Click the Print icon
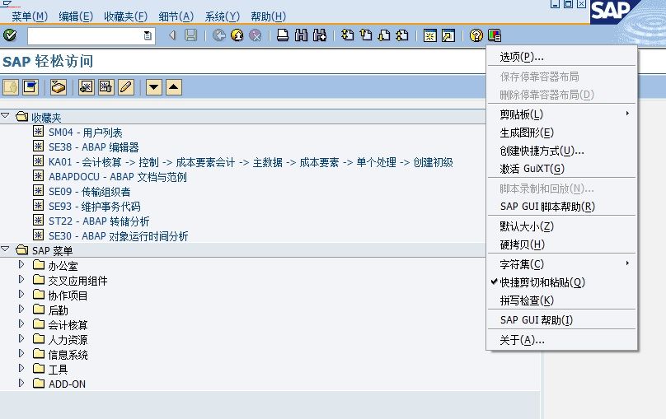Viewport: 666px width, 419px height. (283, 35)
